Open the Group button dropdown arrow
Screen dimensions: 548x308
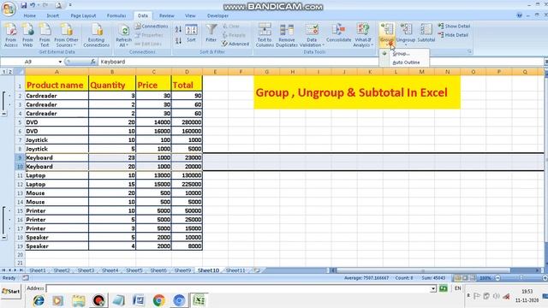click(x=387, y=44)
